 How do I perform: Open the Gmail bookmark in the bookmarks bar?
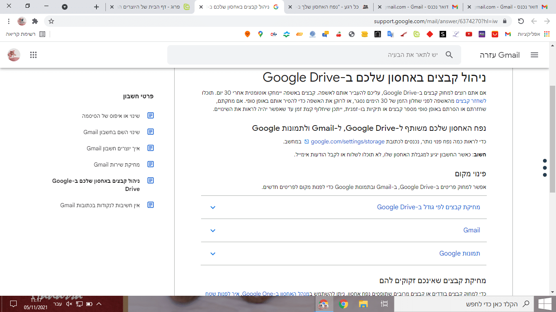[508, 34]
